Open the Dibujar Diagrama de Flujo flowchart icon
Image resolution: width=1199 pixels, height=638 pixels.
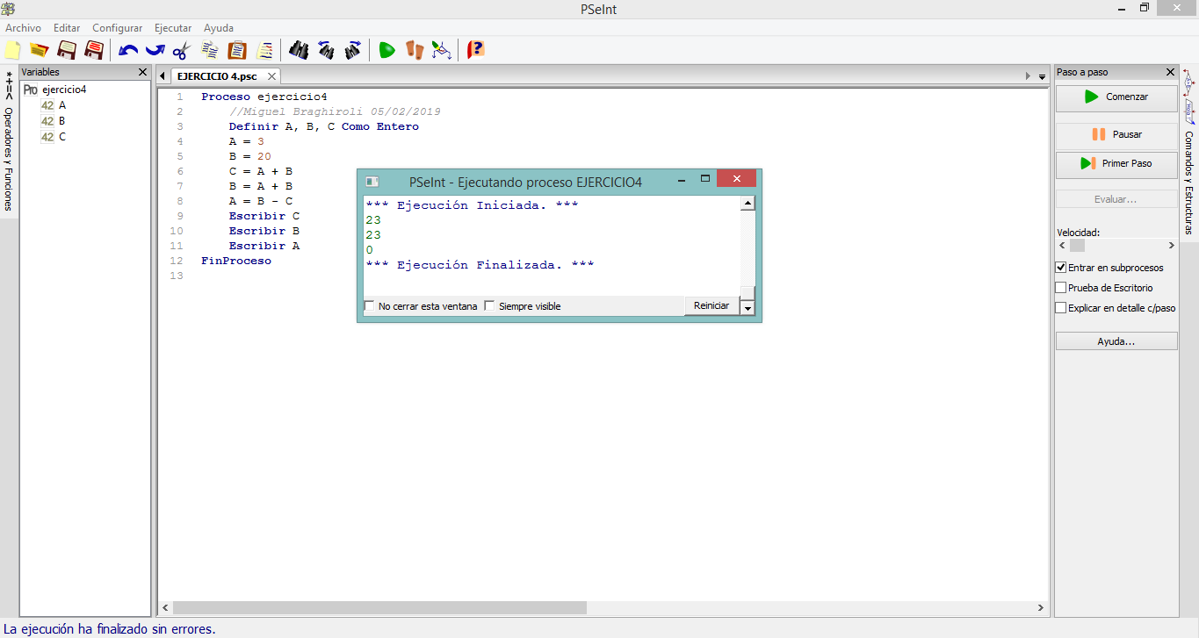(x=441, y=50)
